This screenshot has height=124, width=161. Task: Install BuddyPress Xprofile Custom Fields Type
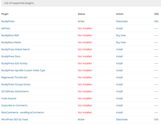coord(119,70)
